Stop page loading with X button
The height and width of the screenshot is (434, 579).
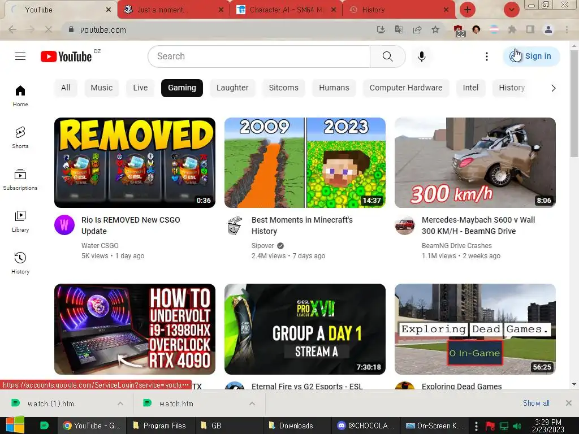click(49, 29)
